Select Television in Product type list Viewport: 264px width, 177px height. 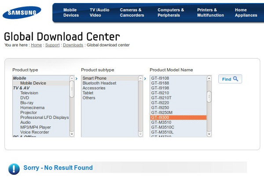[29, 93]
